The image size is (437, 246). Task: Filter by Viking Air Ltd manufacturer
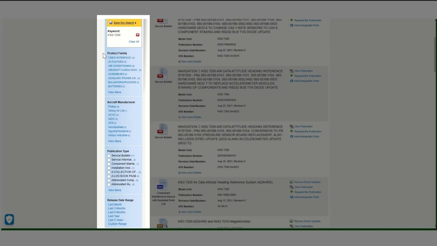(116, 111)
